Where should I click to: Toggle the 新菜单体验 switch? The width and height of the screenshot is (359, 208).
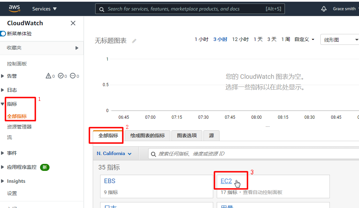3,34
